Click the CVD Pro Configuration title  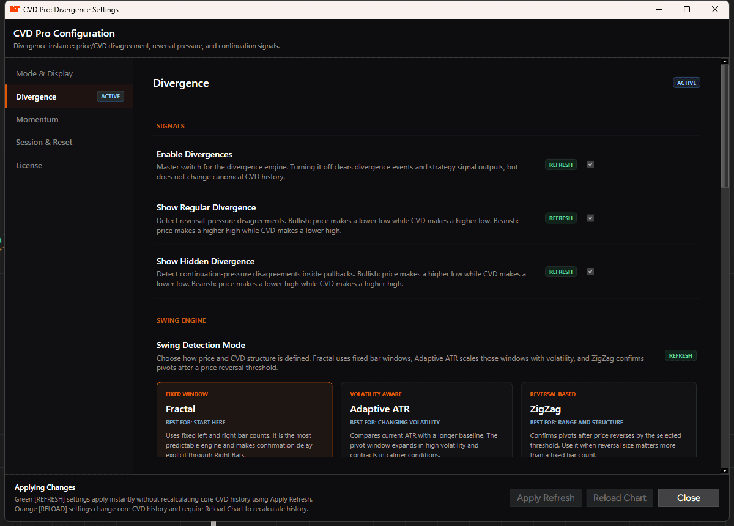(64, 34)
